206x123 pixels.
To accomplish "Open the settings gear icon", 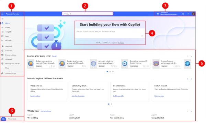I will (183, 14).
